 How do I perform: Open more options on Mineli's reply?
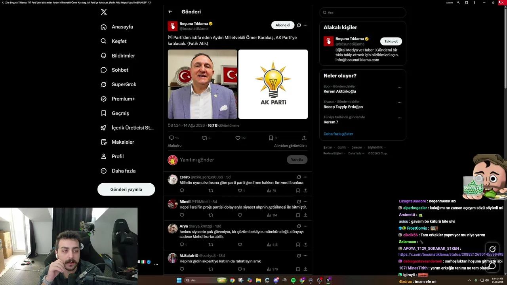tap(305, 201)
